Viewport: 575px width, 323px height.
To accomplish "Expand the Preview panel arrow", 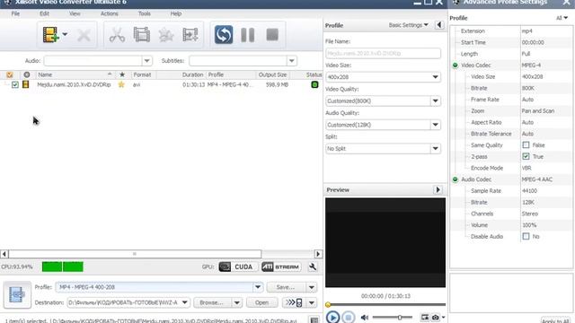I will [x=438, y=189].
